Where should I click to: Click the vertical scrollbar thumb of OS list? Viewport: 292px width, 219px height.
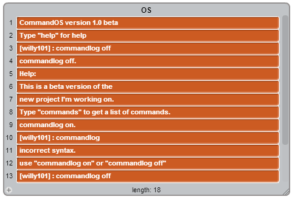285,80
